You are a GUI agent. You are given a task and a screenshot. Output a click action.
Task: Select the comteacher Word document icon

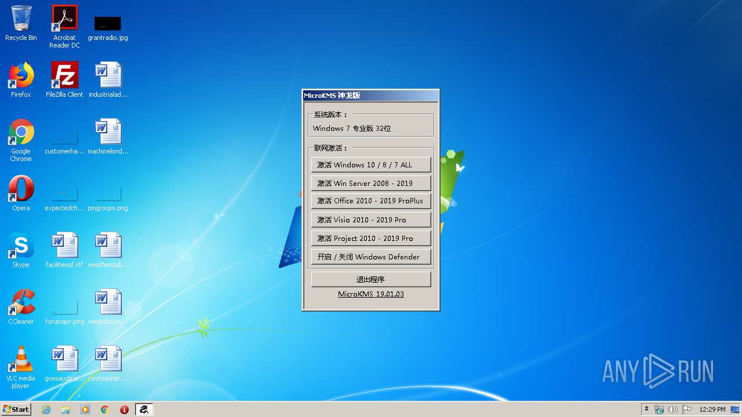tap(108, 364)
